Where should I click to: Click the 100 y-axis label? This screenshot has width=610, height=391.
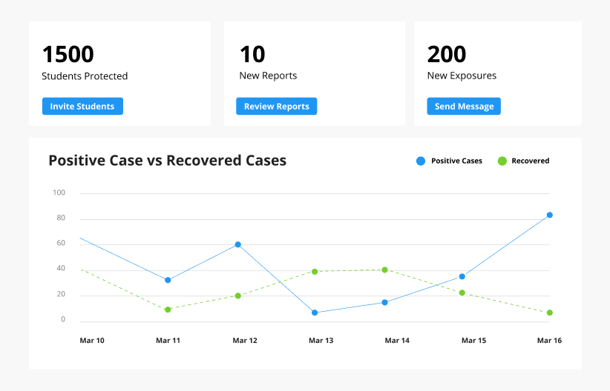click(59, 193)
